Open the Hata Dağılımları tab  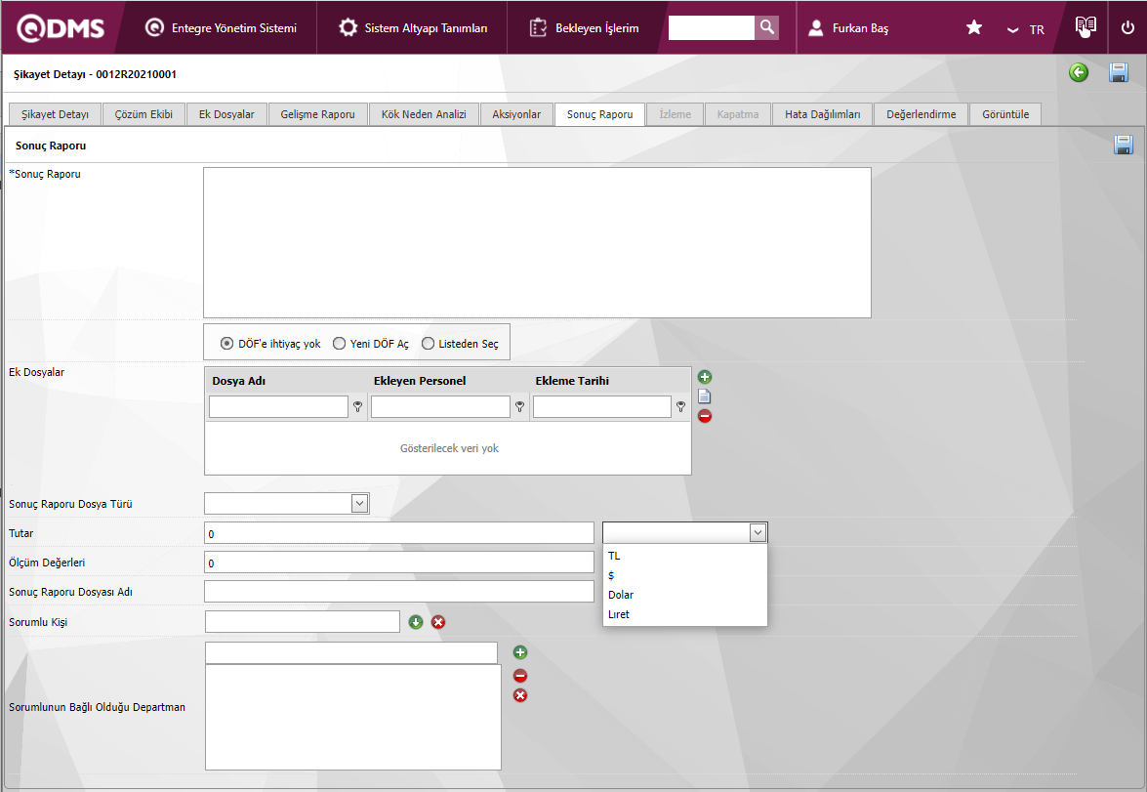[822, 114]
